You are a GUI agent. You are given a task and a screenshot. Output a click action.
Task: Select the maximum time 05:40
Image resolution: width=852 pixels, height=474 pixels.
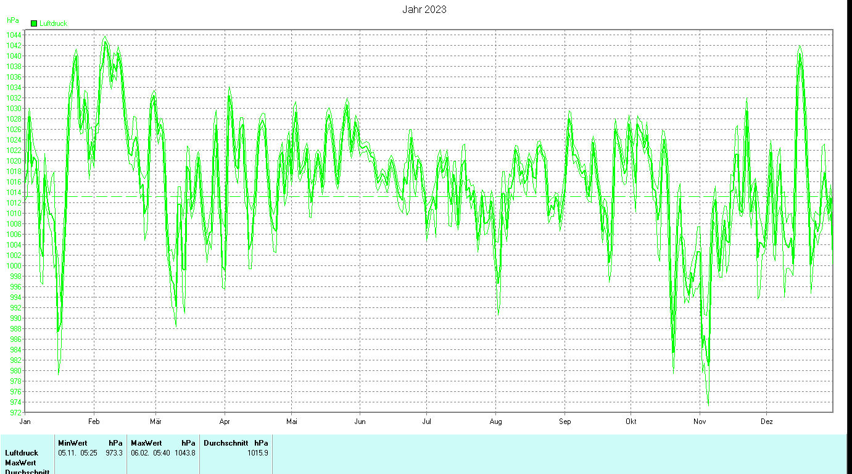pos(162,453)
